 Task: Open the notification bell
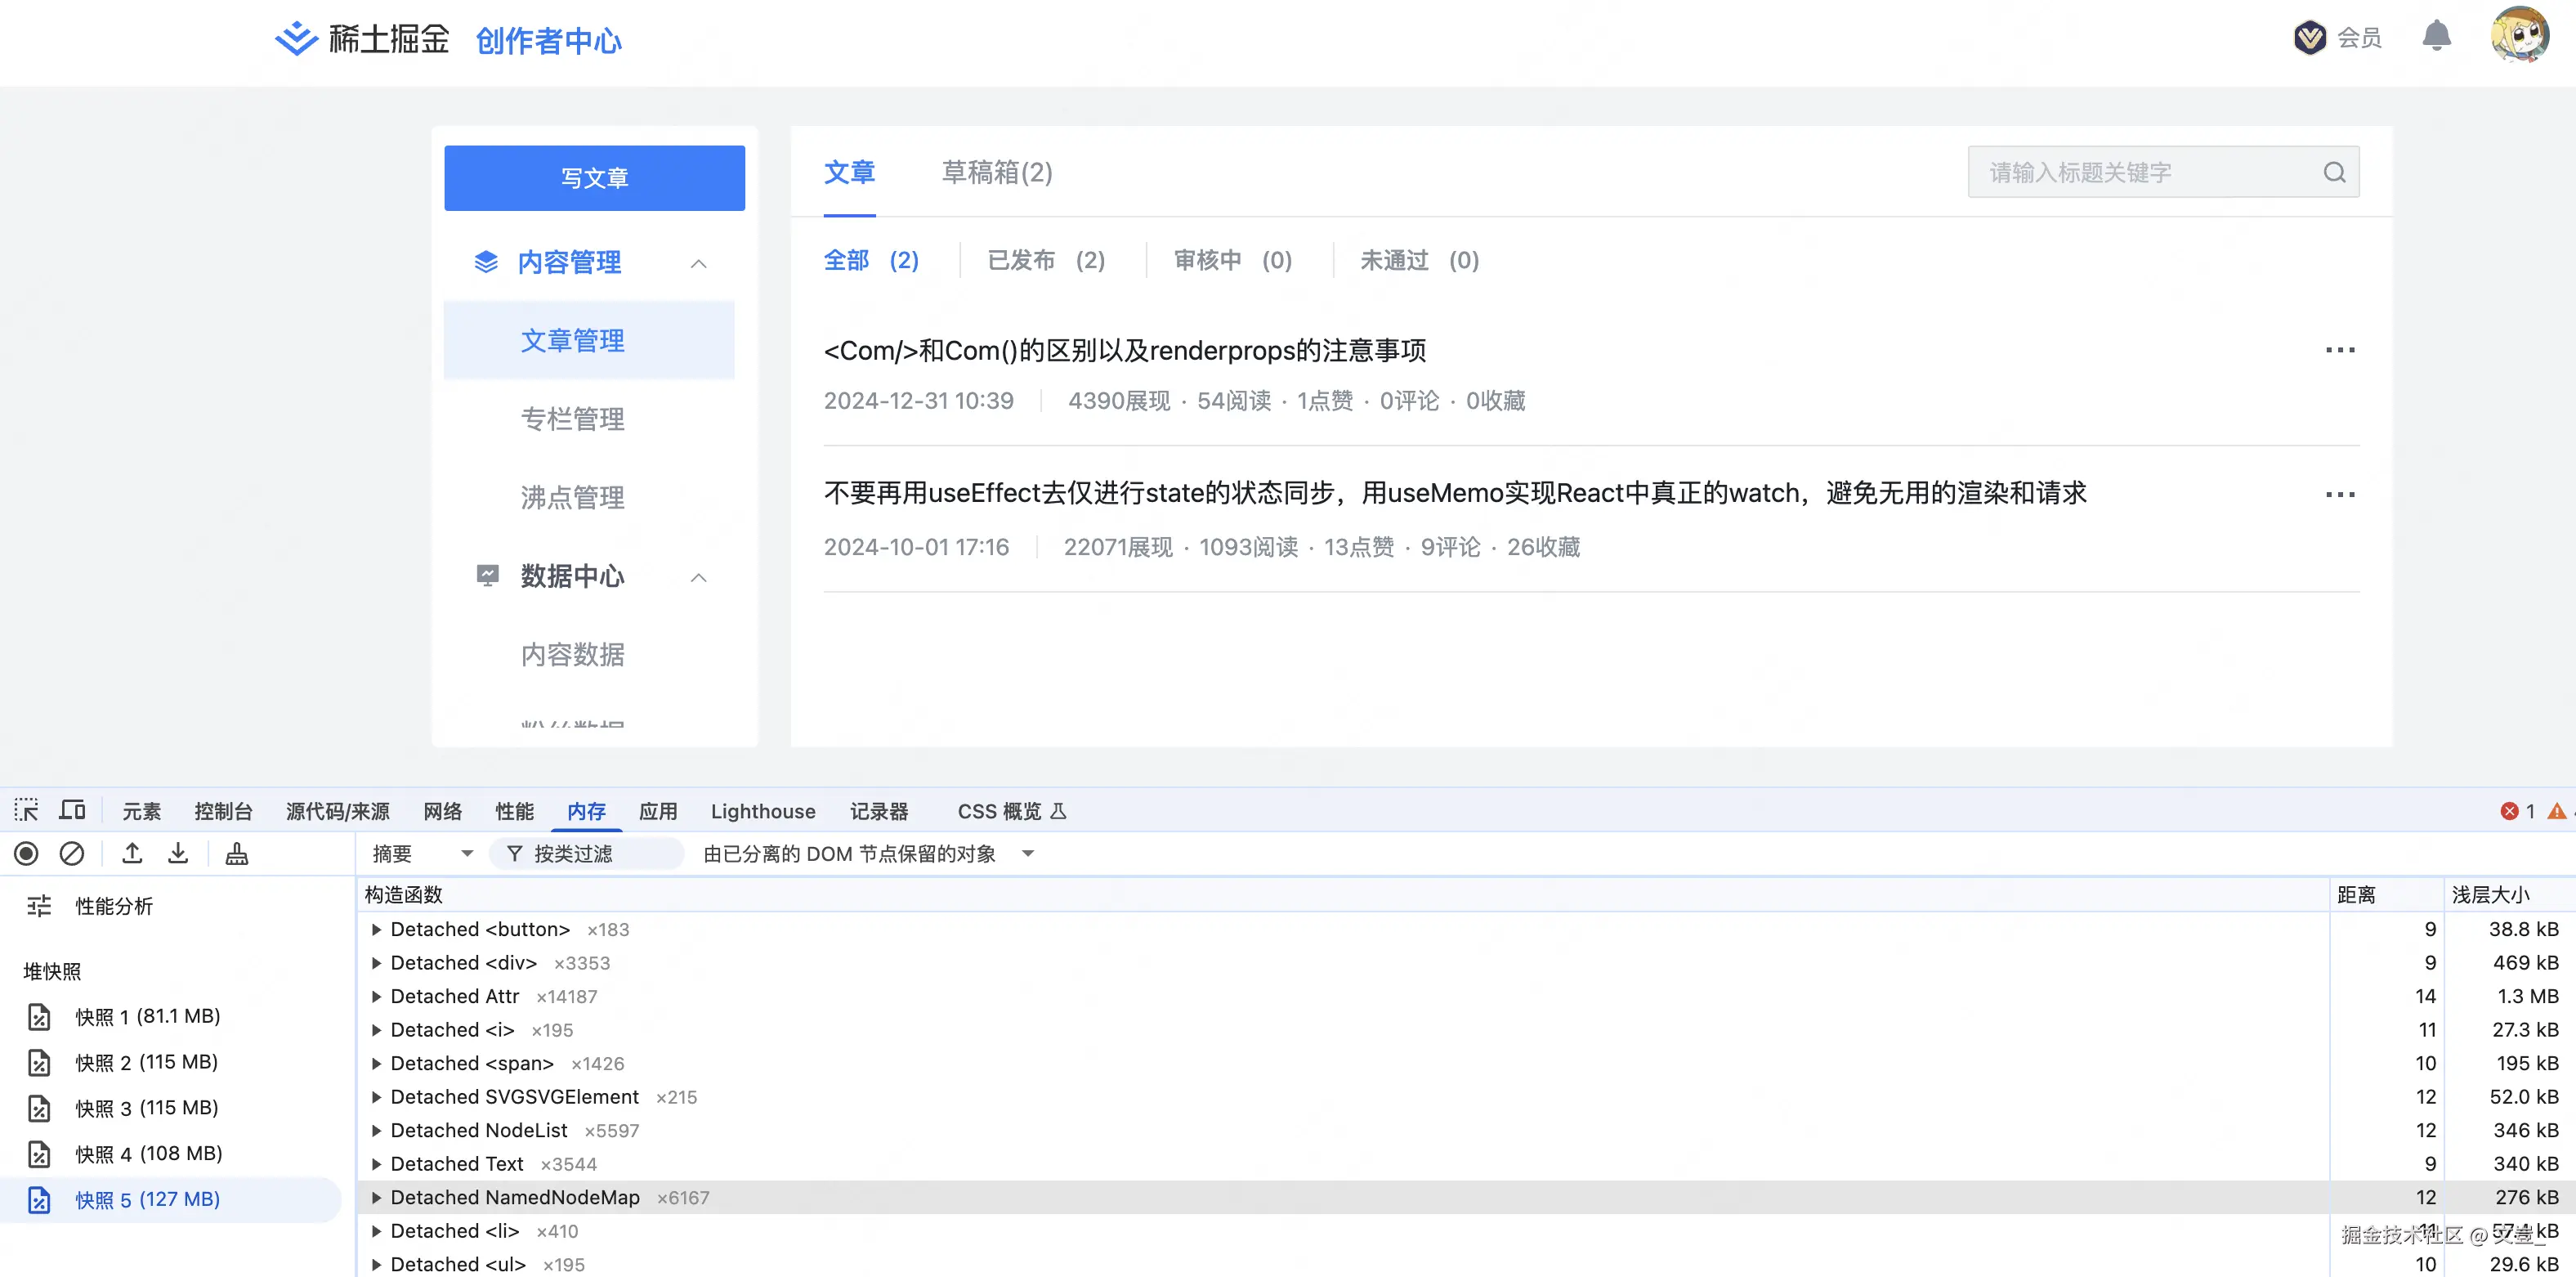(2436, 37)
